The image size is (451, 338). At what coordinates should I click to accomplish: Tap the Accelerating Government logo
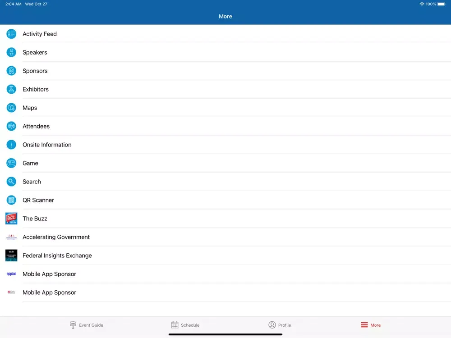tap(11, 237)
